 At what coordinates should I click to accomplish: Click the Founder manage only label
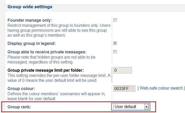click(x=30, y=20)
